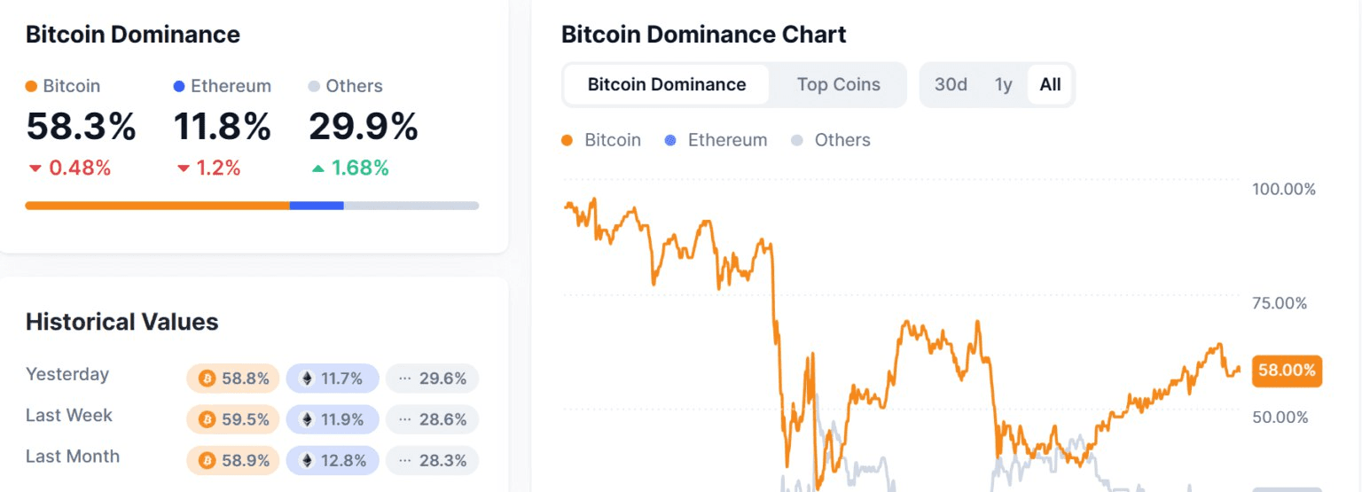This screenshot has height=492, width=1362.
Task: Click Last Month Bitcoin 58.9% pill
Action: tap(233, 461)
